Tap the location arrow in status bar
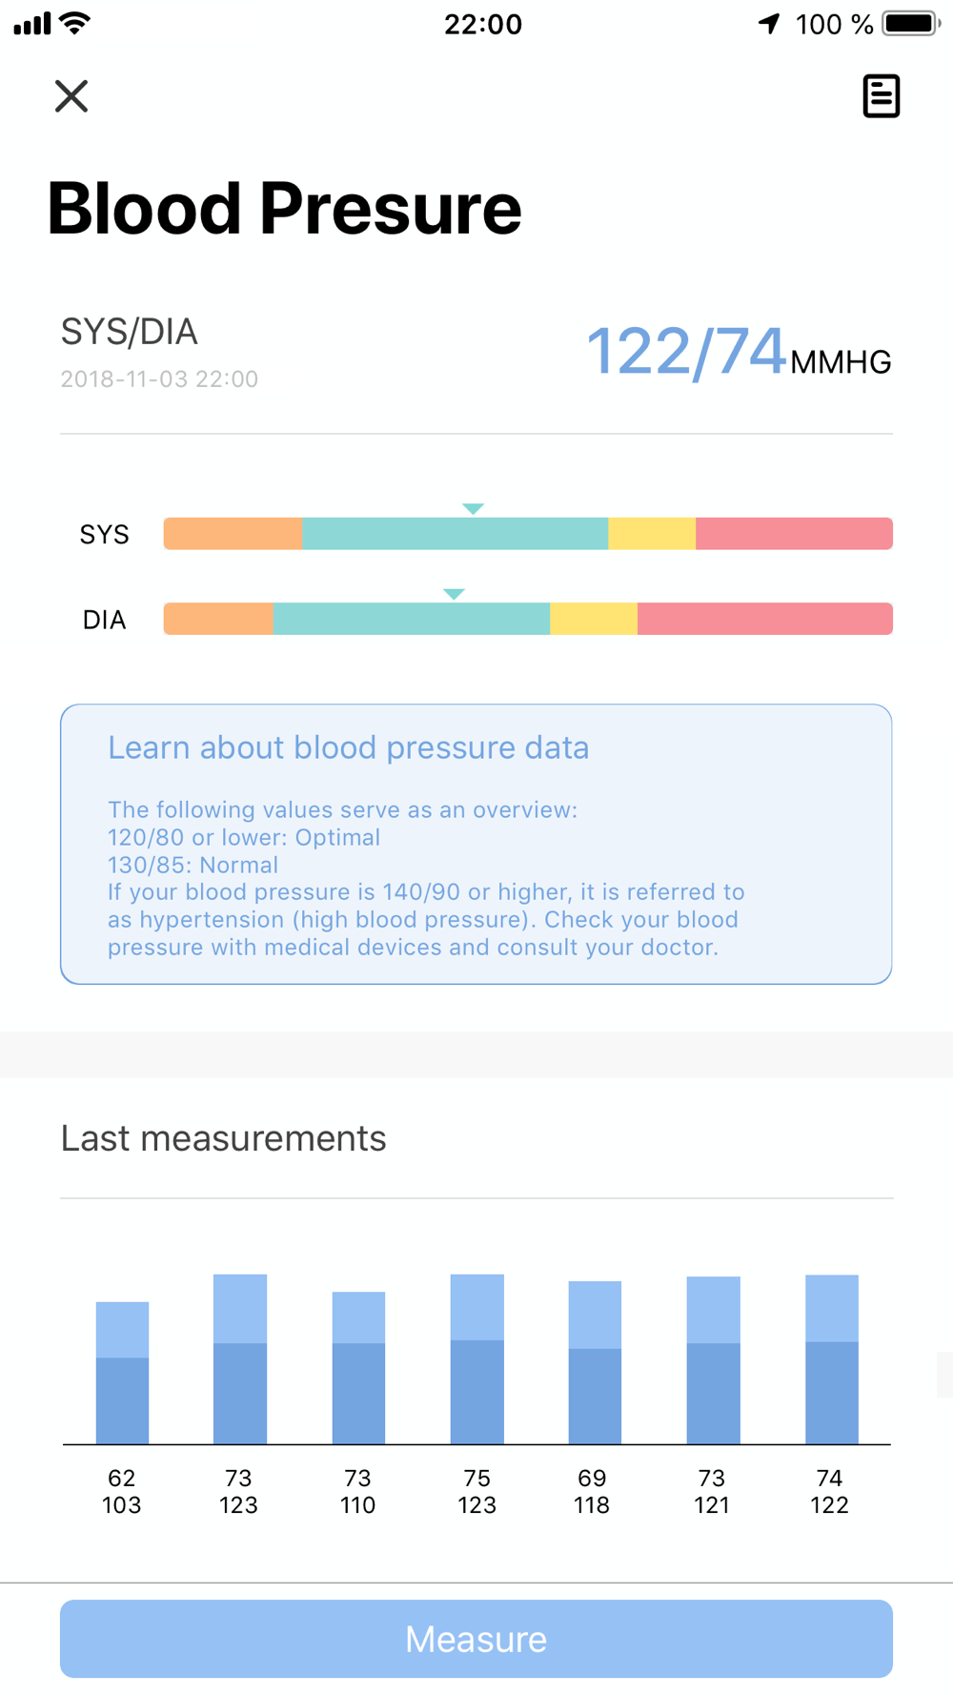This screenshot has height=1695, width=953. 769,24
